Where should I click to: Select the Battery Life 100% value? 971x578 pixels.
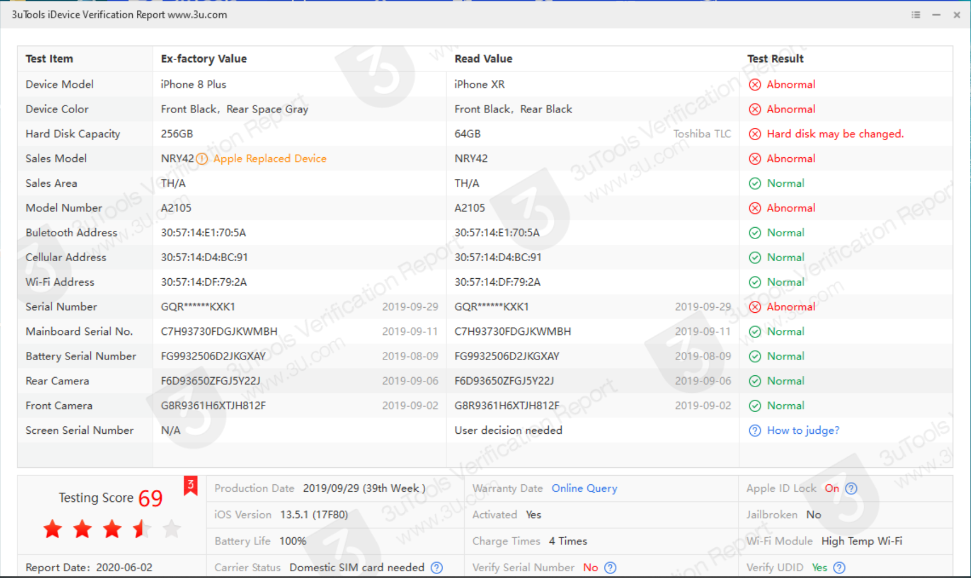(293, 541)
